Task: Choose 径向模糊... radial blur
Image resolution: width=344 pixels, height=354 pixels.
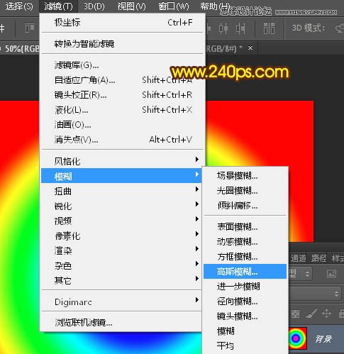Action: pyautogui.click(x=245, y=302)
